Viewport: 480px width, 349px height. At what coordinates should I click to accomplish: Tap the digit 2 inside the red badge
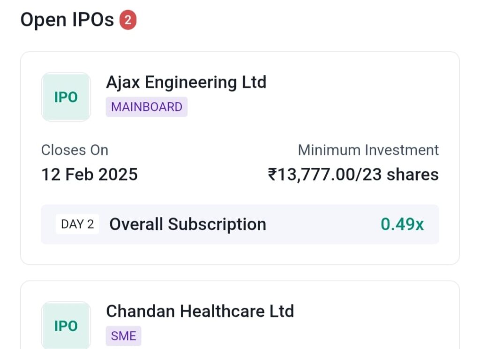(128, 20)
